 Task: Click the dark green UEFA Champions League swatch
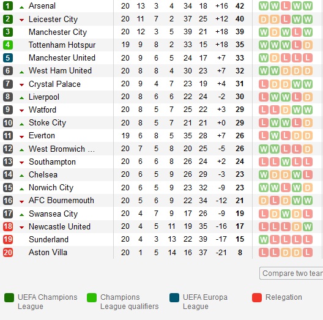pos(9,297)
